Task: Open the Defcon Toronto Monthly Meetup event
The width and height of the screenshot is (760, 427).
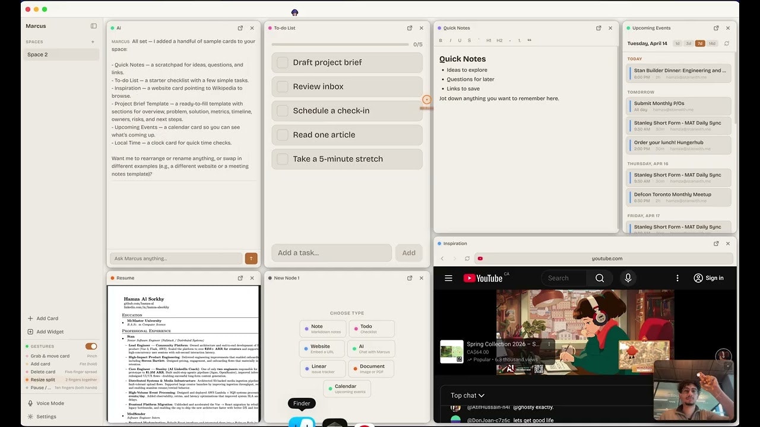Action: coord(679,197)
